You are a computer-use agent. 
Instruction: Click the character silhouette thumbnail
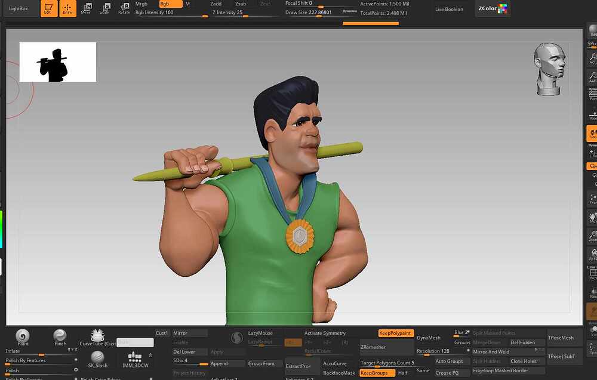click(58, 62)
